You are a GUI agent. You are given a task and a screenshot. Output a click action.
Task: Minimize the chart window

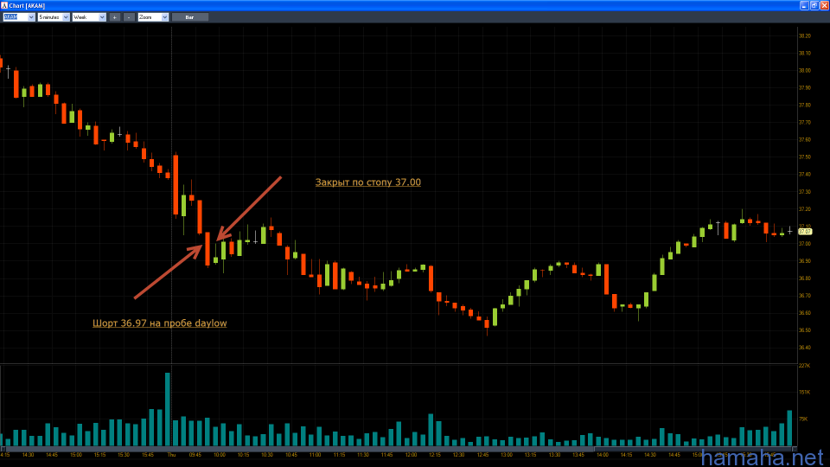(x=803, y=5)
